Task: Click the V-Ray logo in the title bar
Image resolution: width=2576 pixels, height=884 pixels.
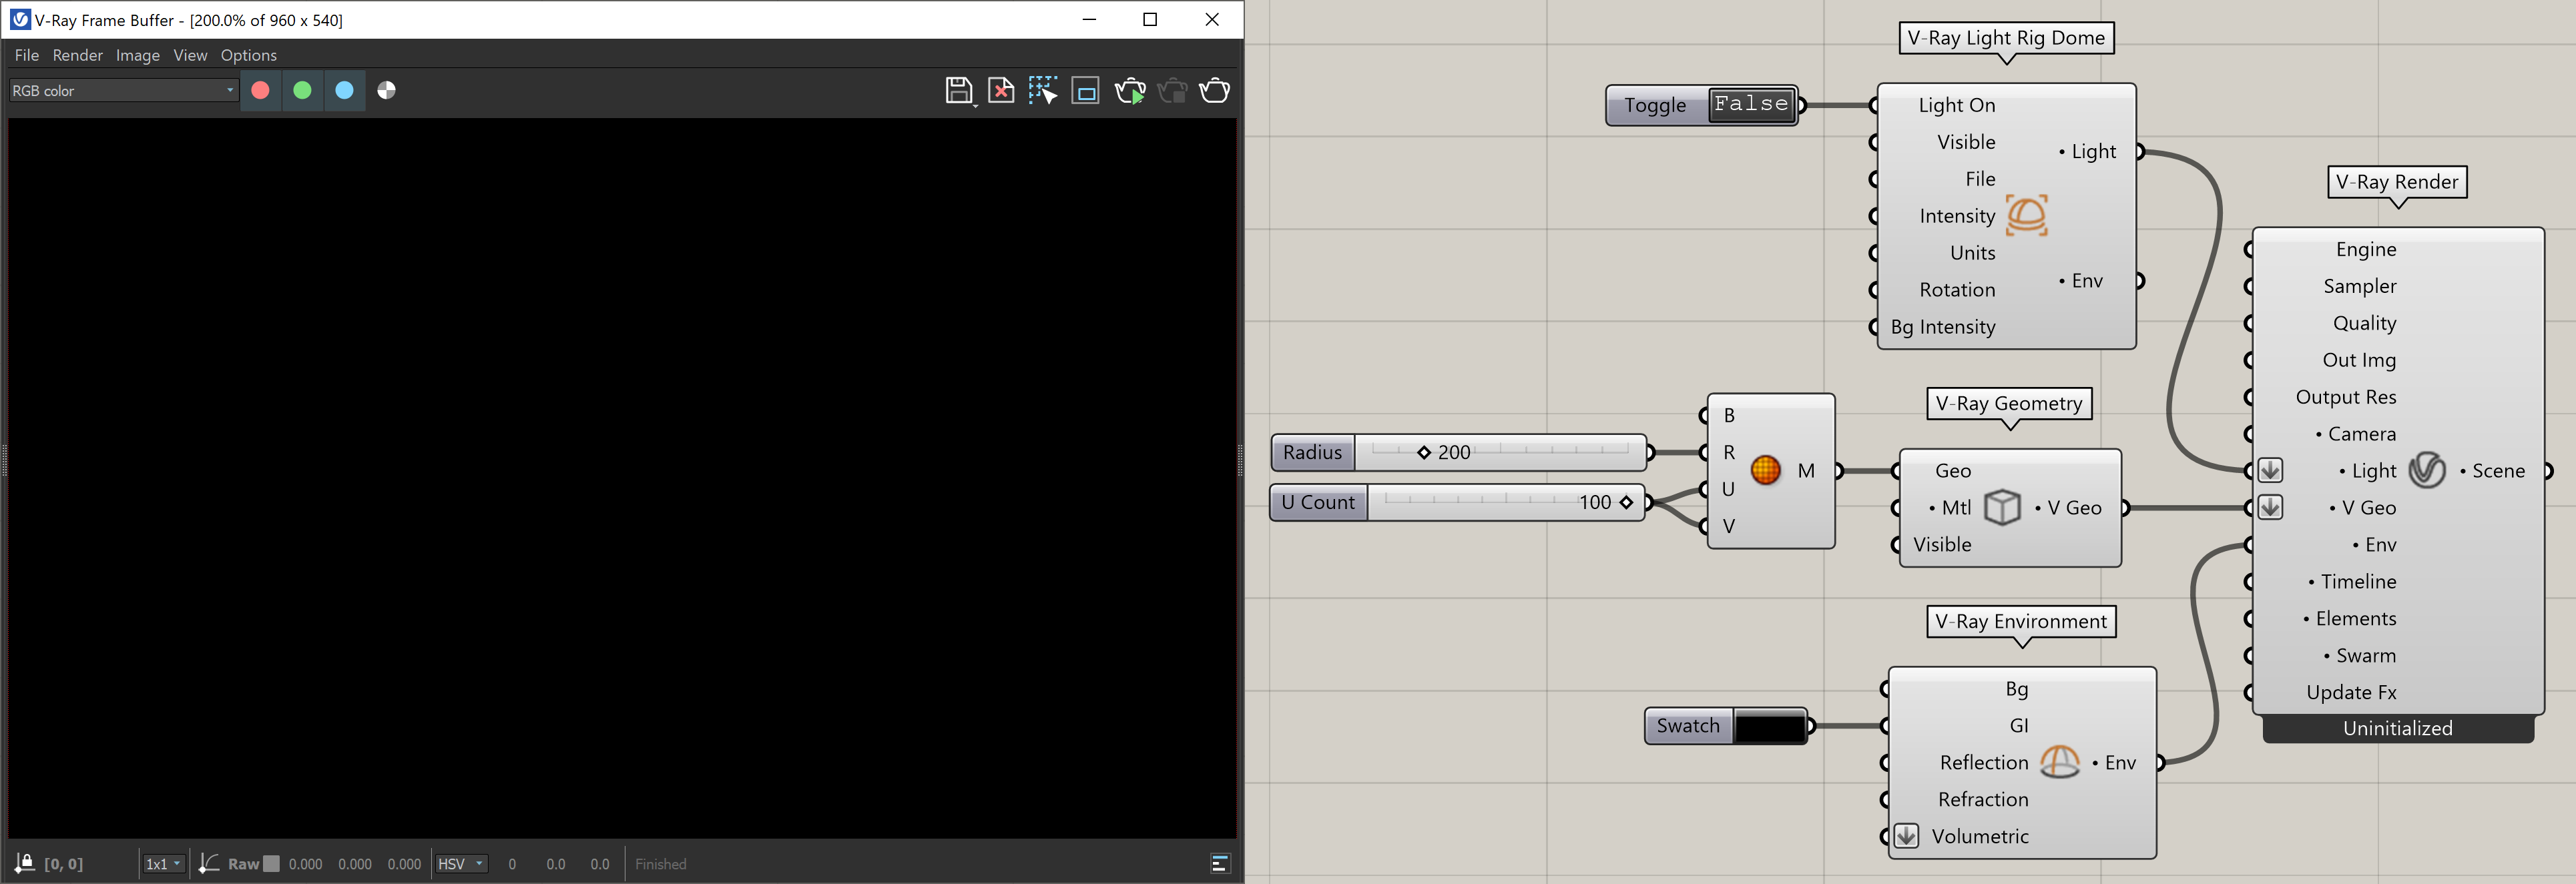Action: tap(19, 20)
